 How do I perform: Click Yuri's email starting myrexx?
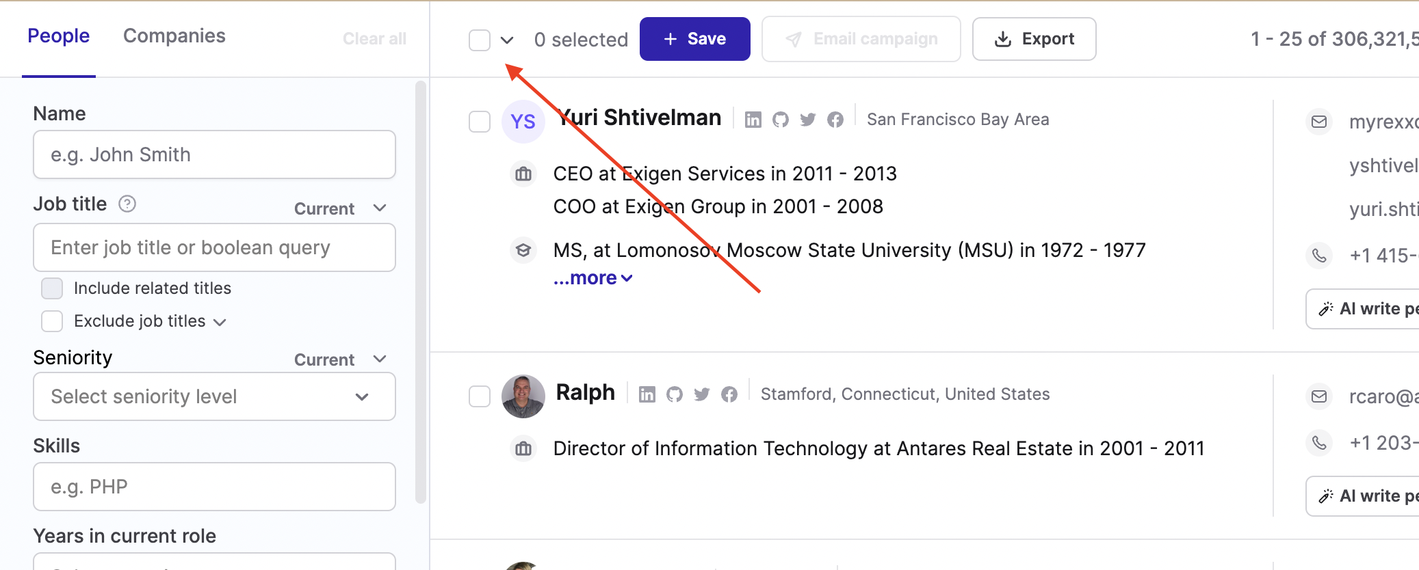1383,122
